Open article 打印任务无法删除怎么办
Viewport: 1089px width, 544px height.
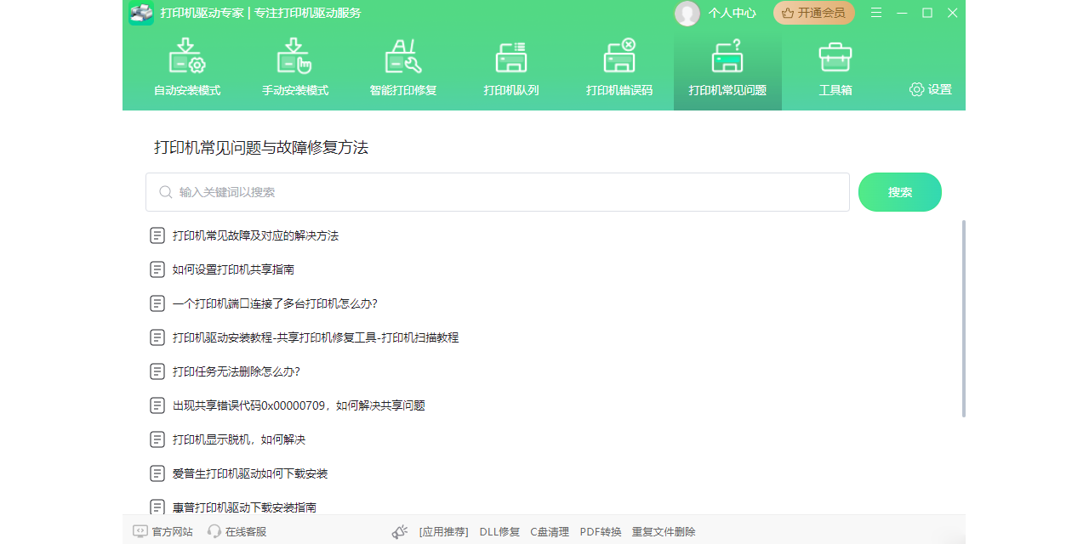pos(236,371)
